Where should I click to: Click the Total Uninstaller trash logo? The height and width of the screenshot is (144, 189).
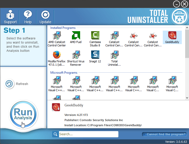(179, 16)
